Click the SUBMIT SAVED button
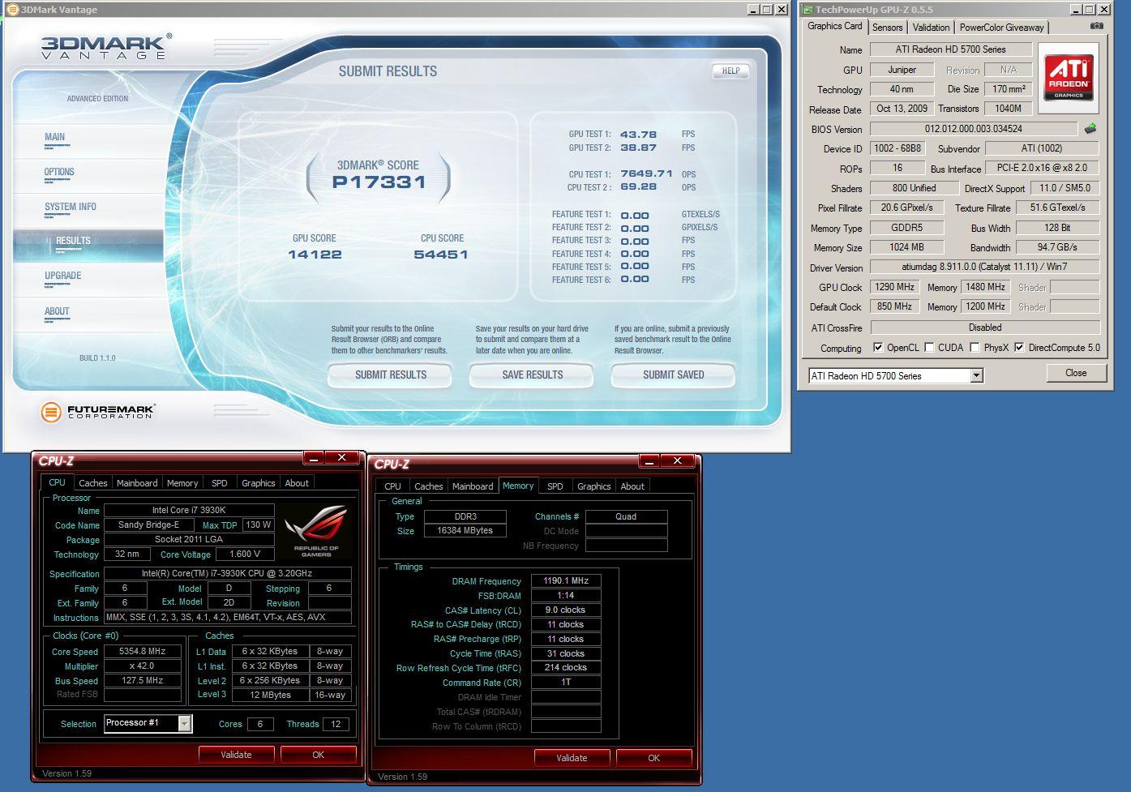The height and width of the screenshot is (792, 1131). coord(673,375)
